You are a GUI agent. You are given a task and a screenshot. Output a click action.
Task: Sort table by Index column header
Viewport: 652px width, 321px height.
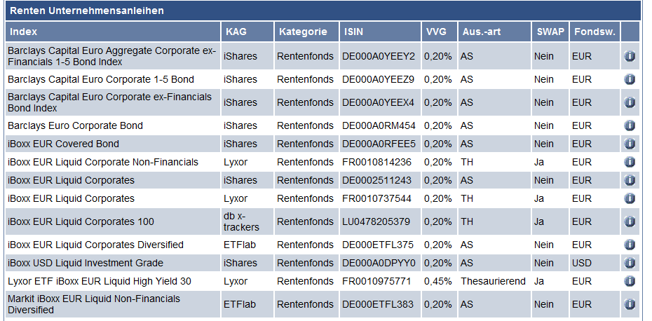point(24,32)
